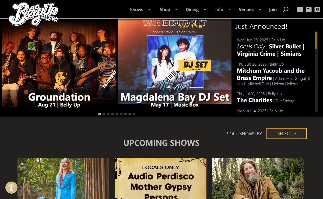Open the dreadlocked man show thumbnail
This screenshot has width=323, height=199.
[x=258, y=178]
